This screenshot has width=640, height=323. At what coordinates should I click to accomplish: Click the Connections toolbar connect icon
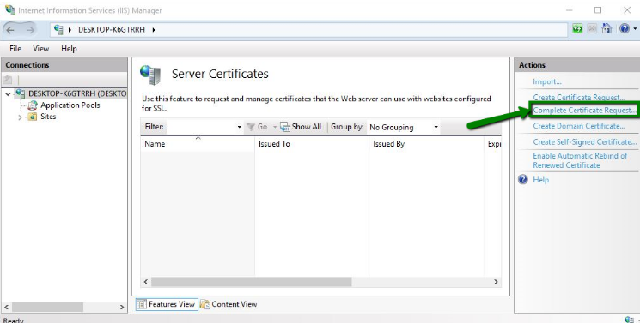[8, 80]
